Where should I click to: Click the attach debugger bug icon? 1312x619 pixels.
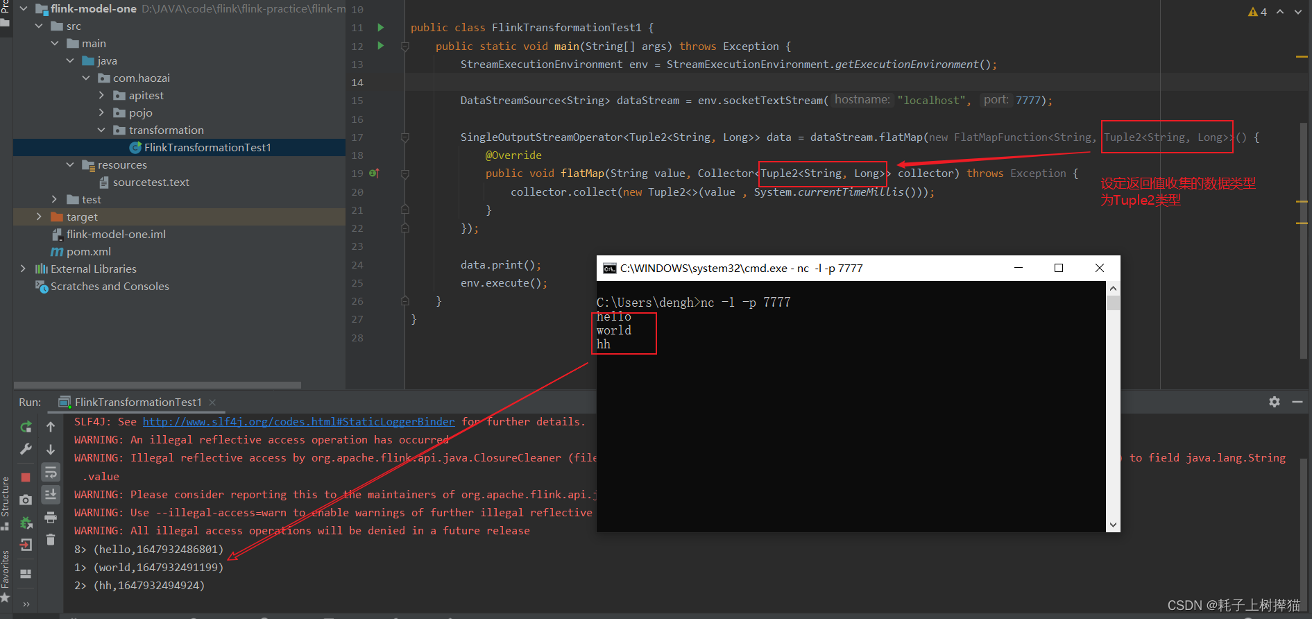point(26,523)
